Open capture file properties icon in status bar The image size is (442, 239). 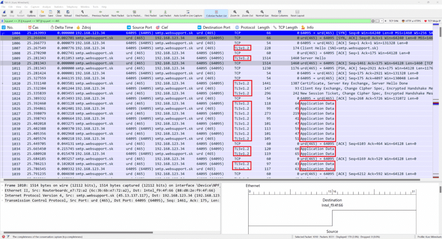click(x=8, y=237)
